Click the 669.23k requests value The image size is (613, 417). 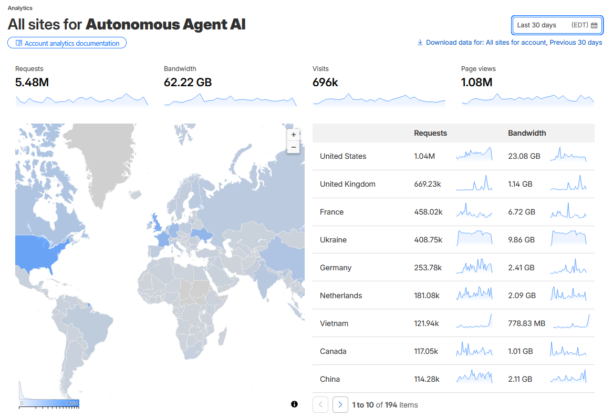[428, 184]
